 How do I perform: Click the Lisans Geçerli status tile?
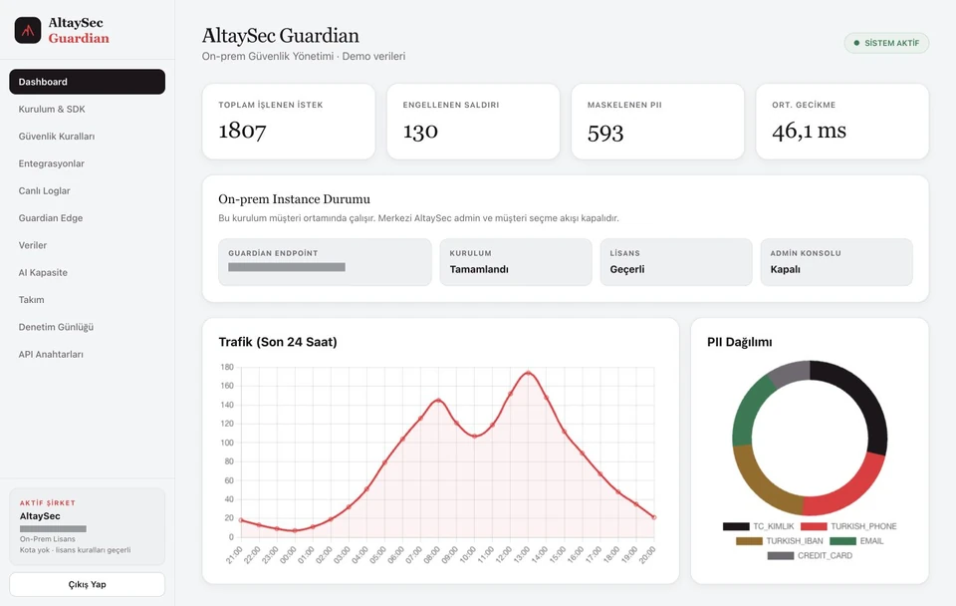(x=676, y=262)
